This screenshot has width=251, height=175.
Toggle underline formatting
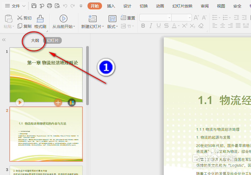(159, 26)
